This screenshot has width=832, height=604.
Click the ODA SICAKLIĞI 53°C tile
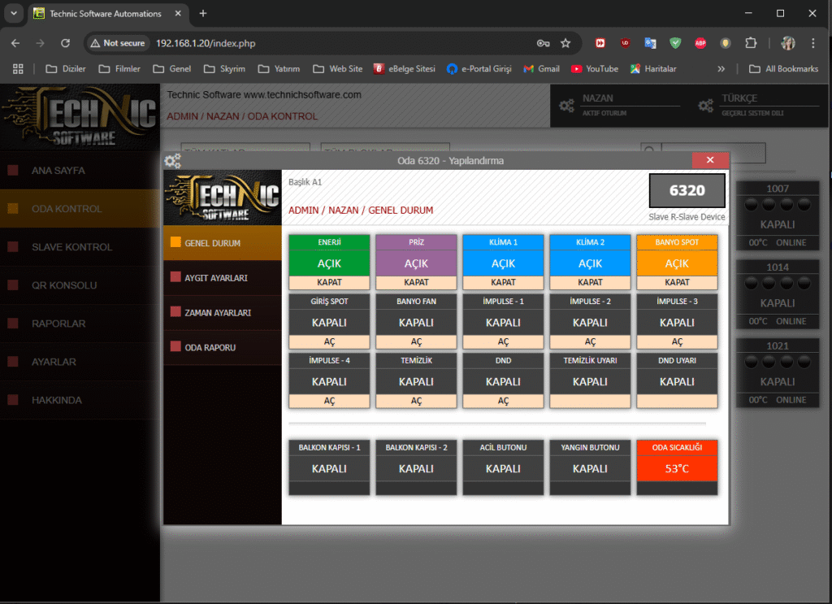pyautogui.click(x=677, y=467)
